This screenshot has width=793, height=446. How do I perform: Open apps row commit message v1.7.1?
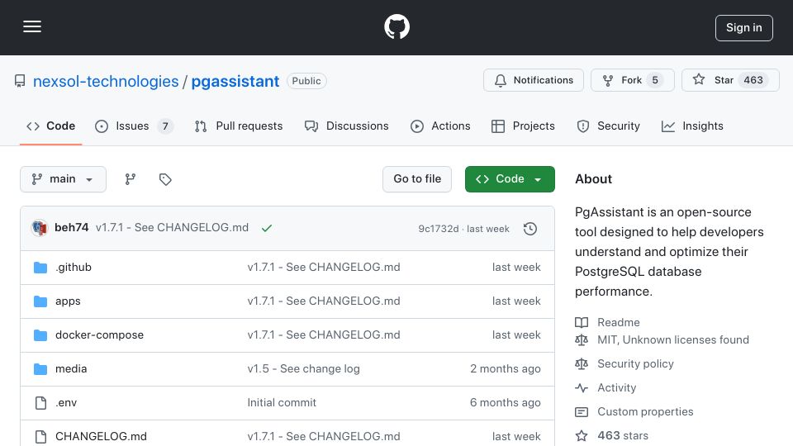(x=324, y=301)
